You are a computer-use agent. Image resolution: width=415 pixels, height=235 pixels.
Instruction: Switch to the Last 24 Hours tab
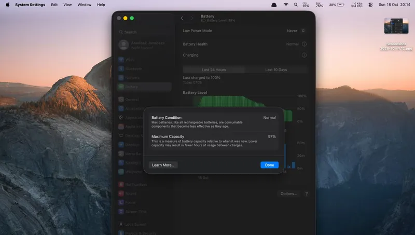pyautogui.click(x=214, y=70)
